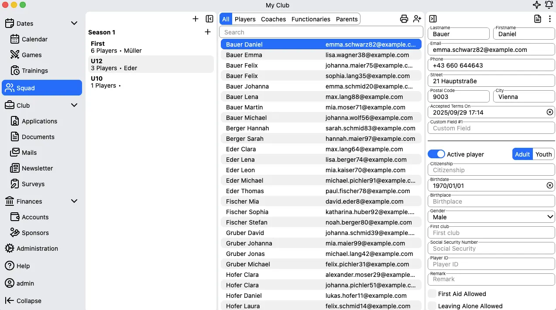Viewport: 556px width, 310px height.
Task: Open the Documents section icon
Action: [15, 137]
